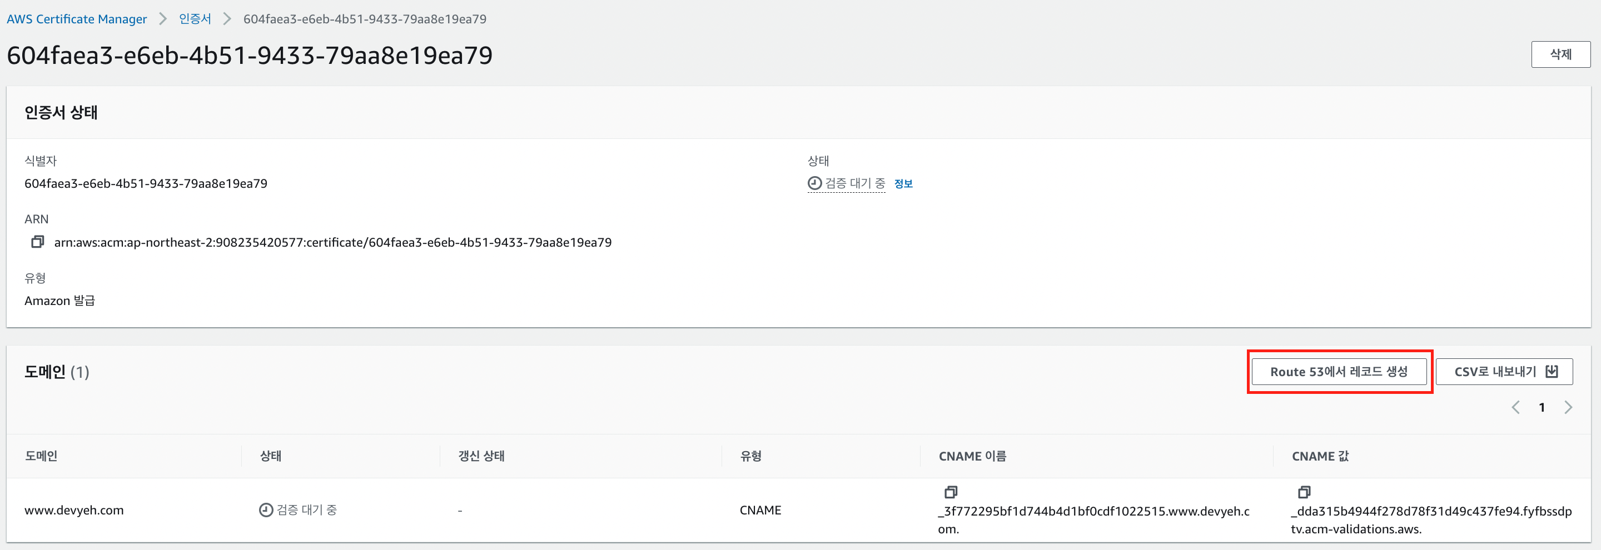Click the clock icon in www.devyeh.com row
The height and width of the screenshot is (550, 1601).
pyautogui.click(x=265, y=509)
